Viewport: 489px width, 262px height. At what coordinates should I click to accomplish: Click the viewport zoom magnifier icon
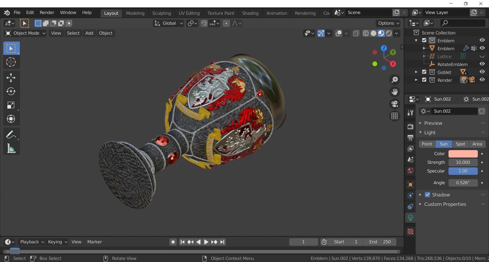tap(395, 80)
